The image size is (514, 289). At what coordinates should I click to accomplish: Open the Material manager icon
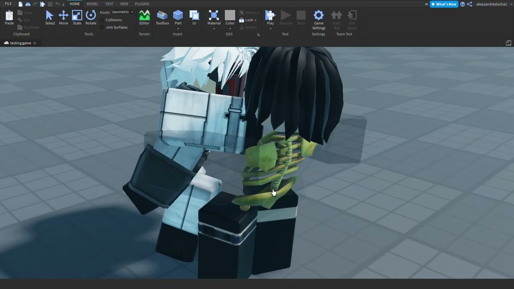pyautogui.click(x=214, y=16)
